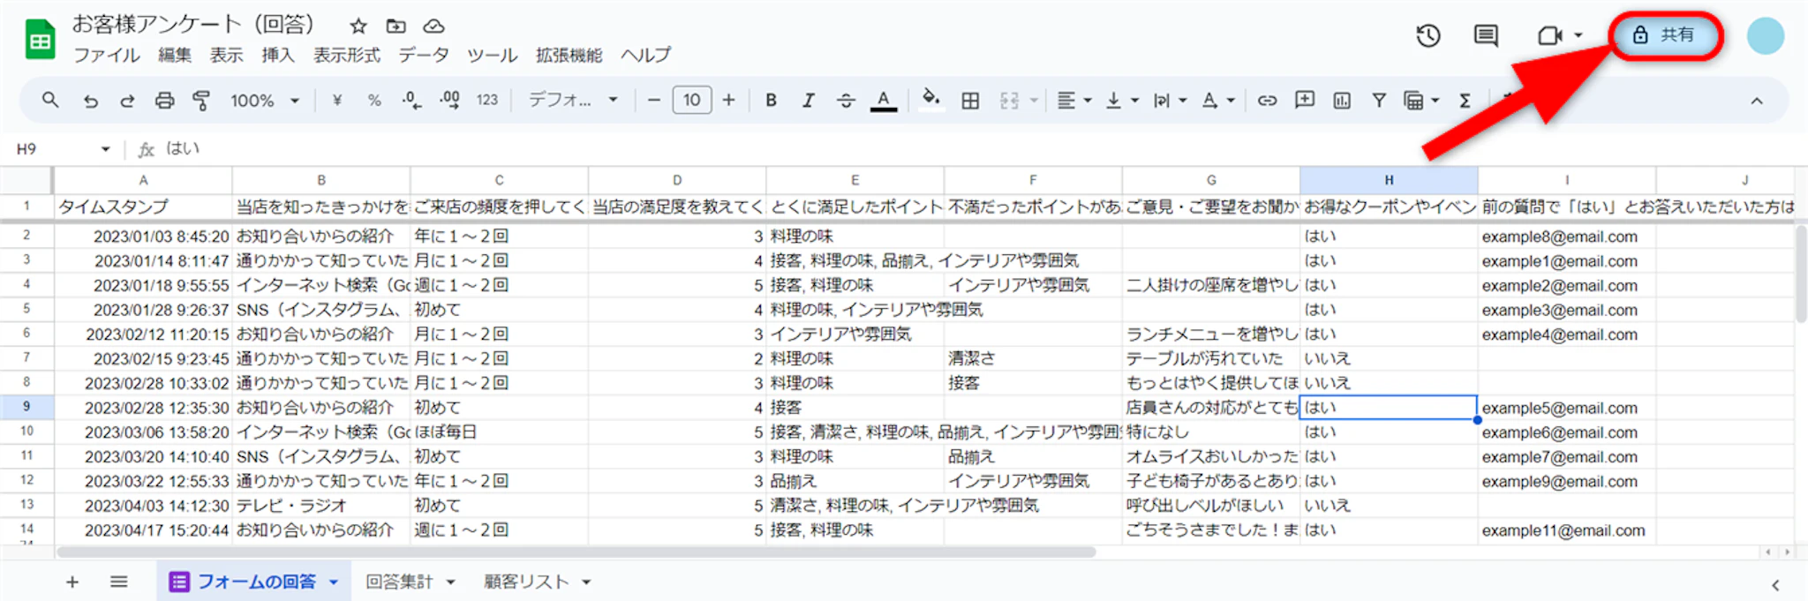Click the print icon
Screen dimensions: 1808x601
click(164, 101)
